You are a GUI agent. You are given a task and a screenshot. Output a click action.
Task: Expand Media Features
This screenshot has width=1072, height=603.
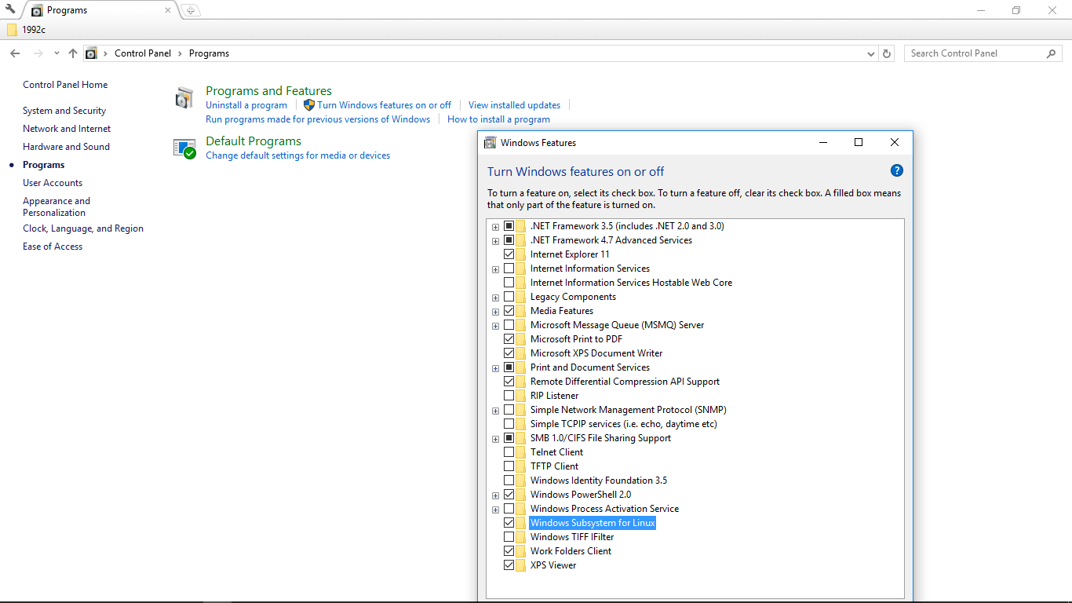point(495,311)
